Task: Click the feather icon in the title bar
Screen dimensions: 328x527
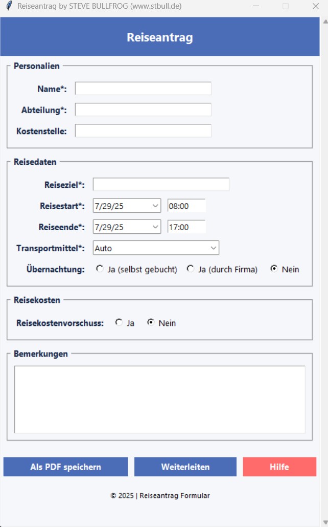Action: coord(8,7)
